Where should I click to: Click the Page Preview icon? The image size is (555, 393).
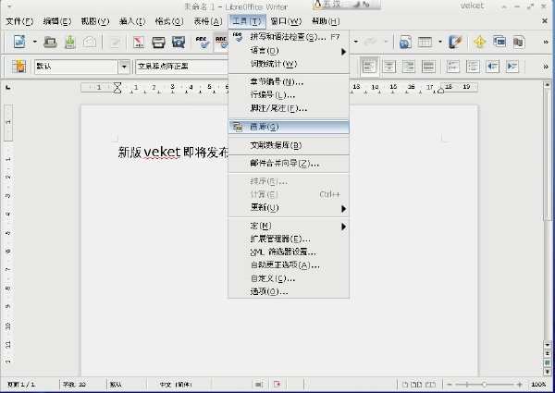click(x=179, y=43)
